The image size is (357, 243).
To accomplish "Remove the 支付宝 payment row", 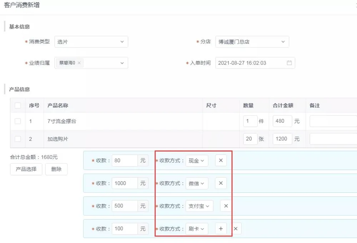I will pyautogui.click(x=226, y=206).
